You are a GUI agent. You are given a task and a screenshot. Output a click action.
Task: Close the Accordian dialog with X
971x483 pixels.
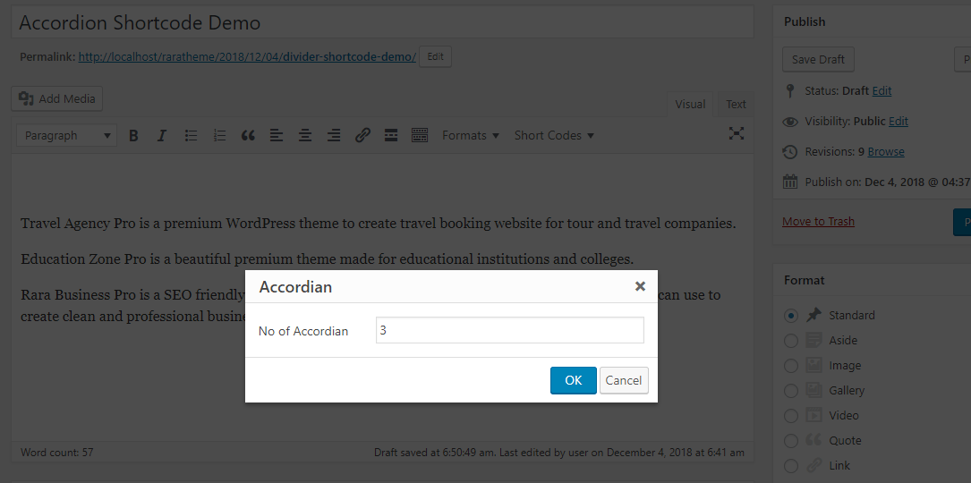[640, 287]
